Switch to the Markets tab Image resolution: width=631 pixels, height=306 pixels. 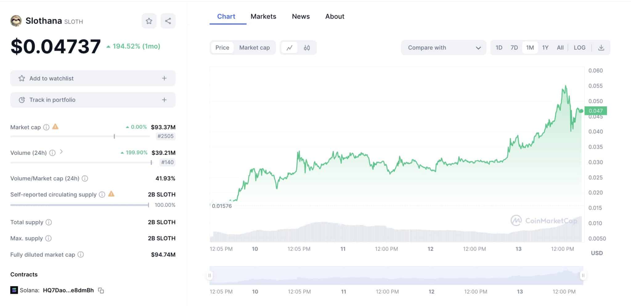pyautogui.click(x=263, y=16)
